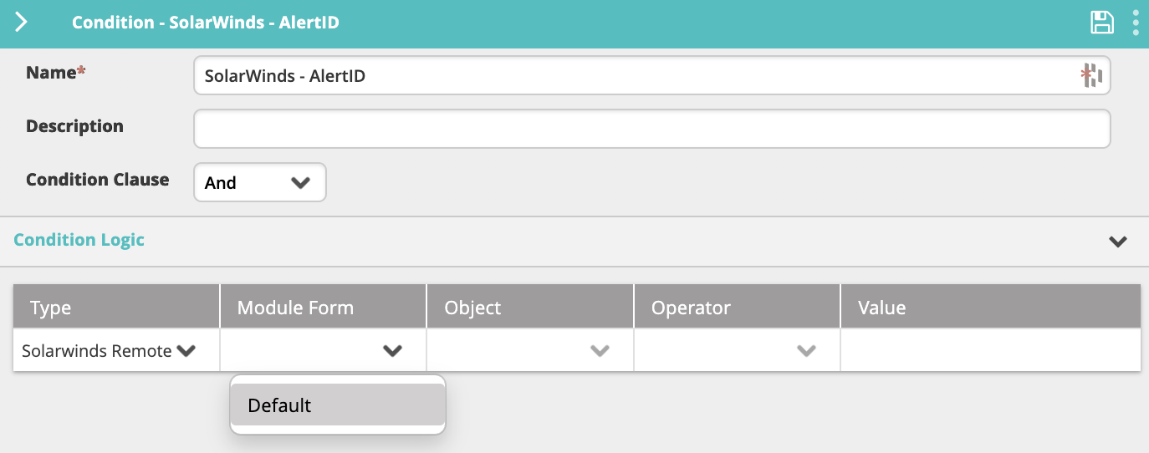Open the Condition Clause dropdown
This screenshot has height=453, width=1149.
coord(259,182)
